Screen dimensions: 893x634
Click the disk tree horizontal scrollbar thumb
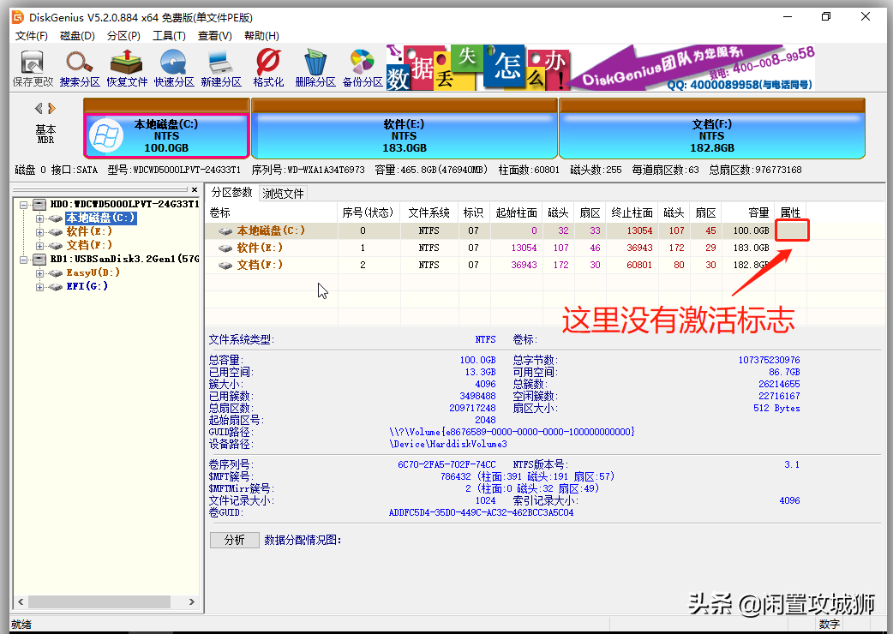pyautogui.click(x=99, y=601)
